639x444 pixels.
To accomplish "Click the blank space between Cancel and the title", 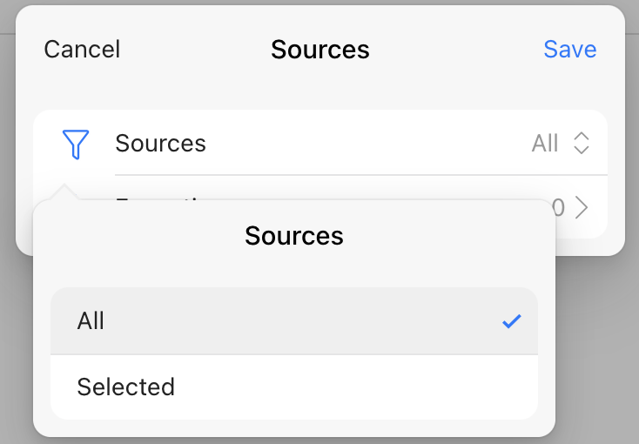I will click(196, 50).
